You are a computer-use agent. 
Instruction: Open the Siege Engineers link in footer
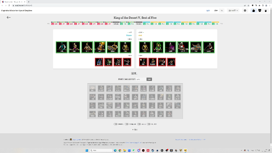pyautogui.click(x=76, y=139)
